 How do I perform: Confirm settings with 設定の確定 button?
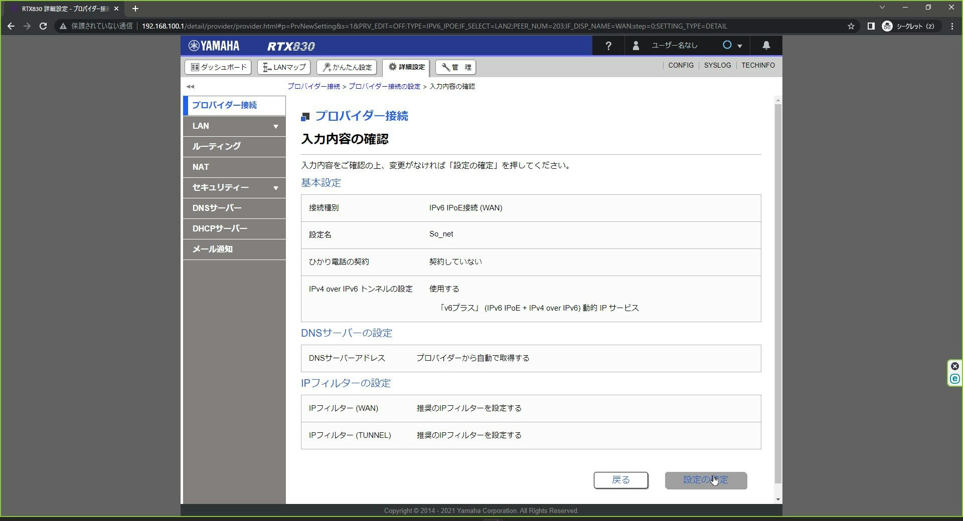(705, 480)
